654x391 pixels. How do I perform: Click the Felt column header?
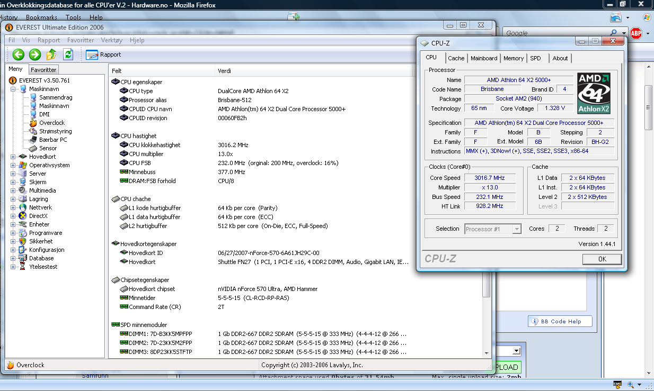tap(162, 71)
